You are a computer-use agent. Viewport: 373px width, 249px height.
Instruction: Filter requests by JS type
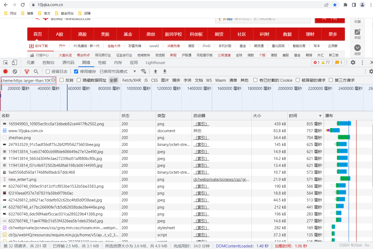146,80
